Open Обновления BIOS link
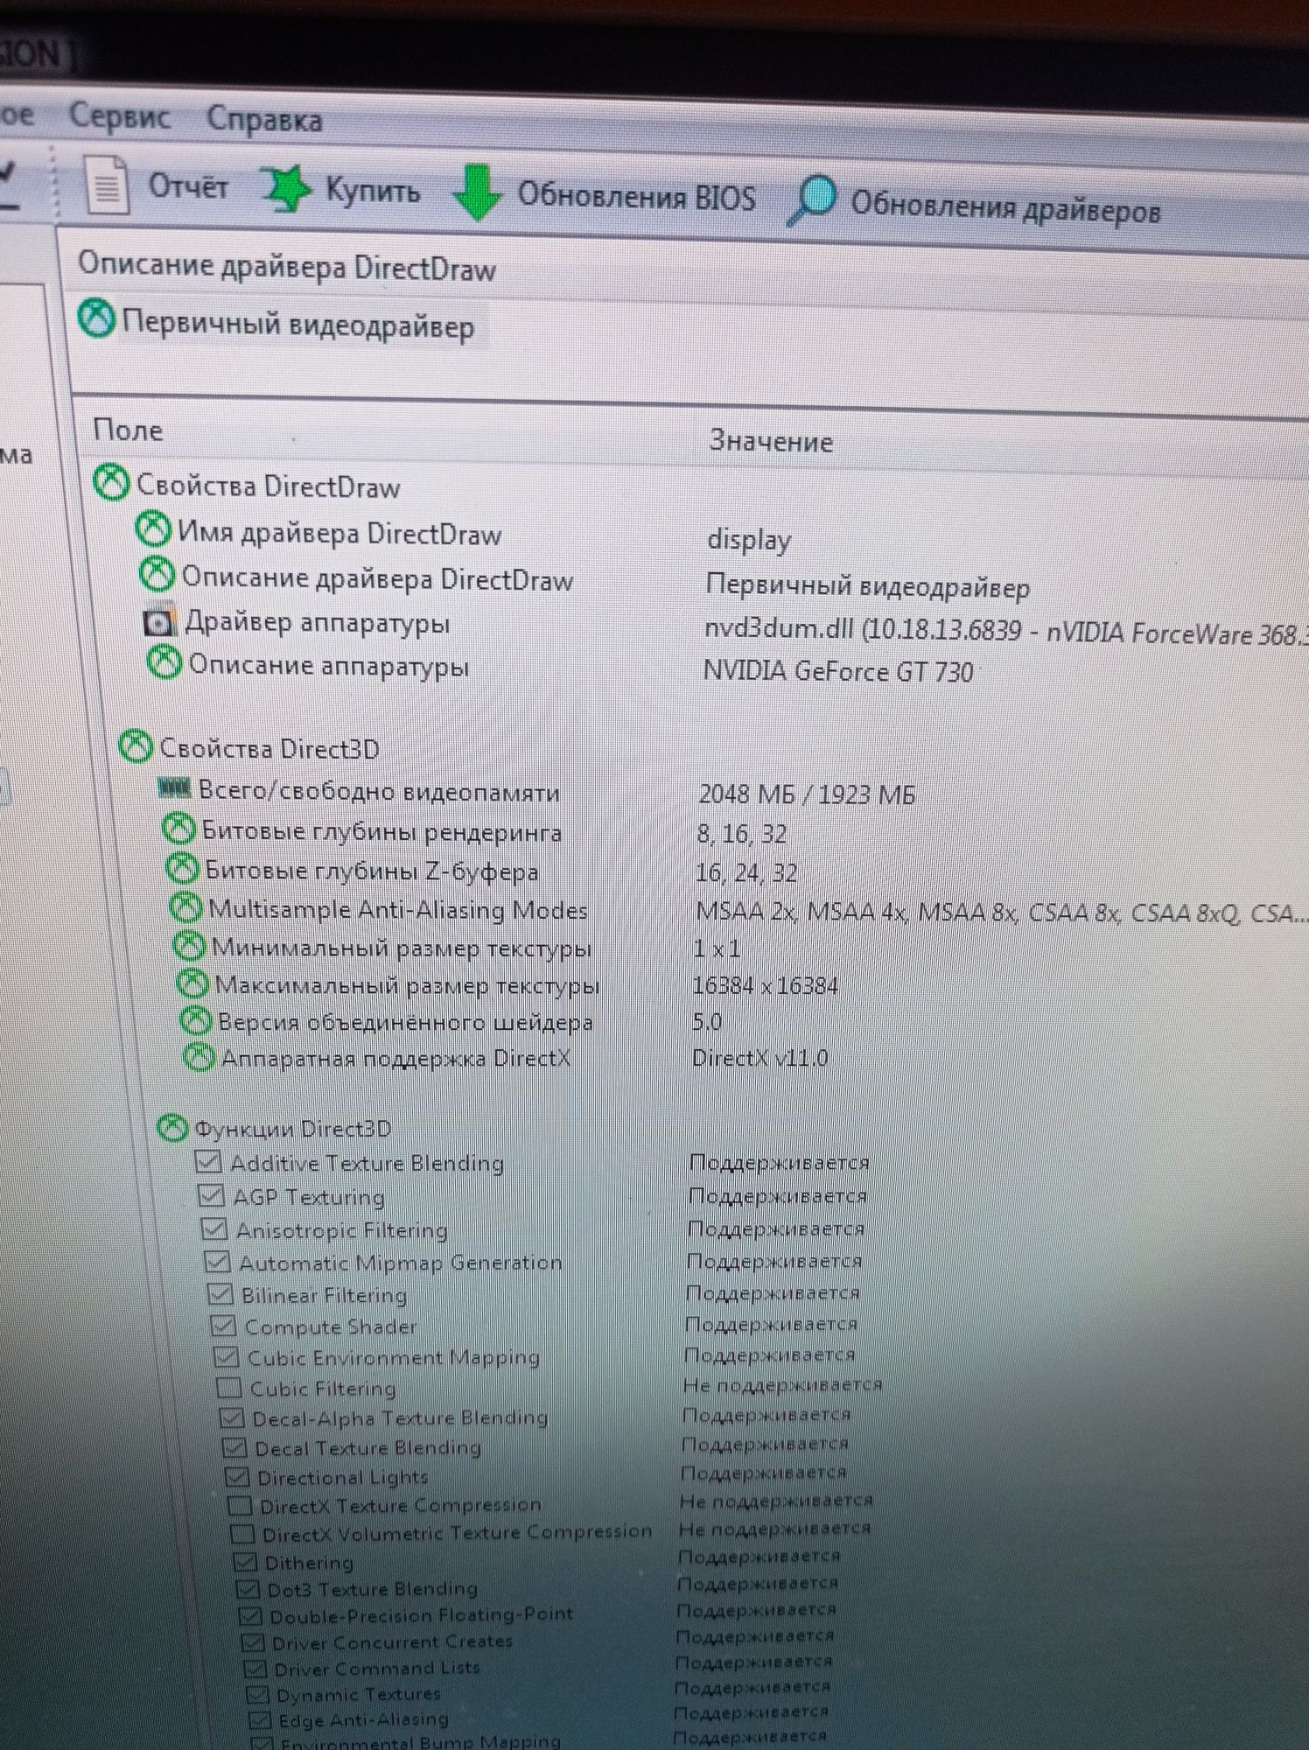 click(636, 197)
